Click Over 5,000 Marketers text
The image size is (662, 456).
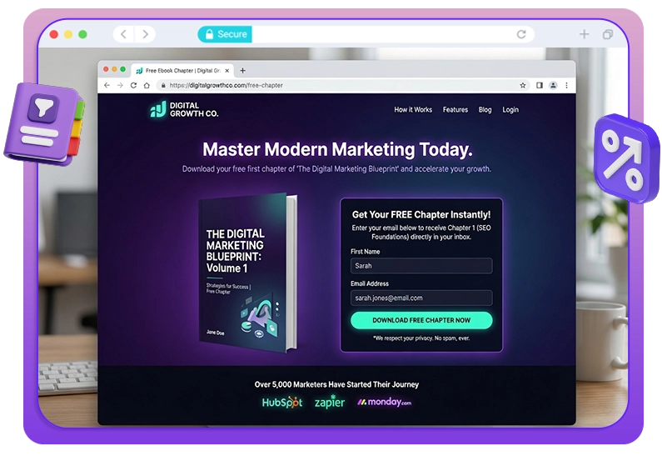(336, 384)
